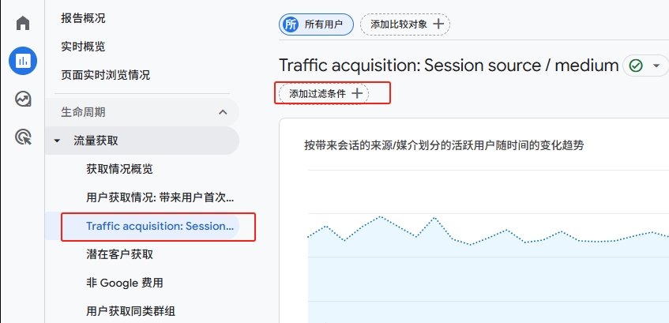
Task: Go to the Home icon in the sidebar
Action: pos(23,23)
